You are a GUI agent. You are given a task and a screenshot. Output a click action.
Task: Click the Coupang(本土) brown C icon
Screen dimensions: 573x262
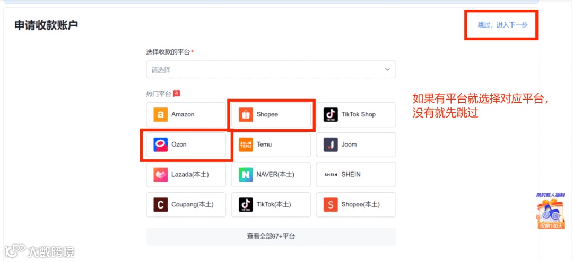tap(160, 205)
